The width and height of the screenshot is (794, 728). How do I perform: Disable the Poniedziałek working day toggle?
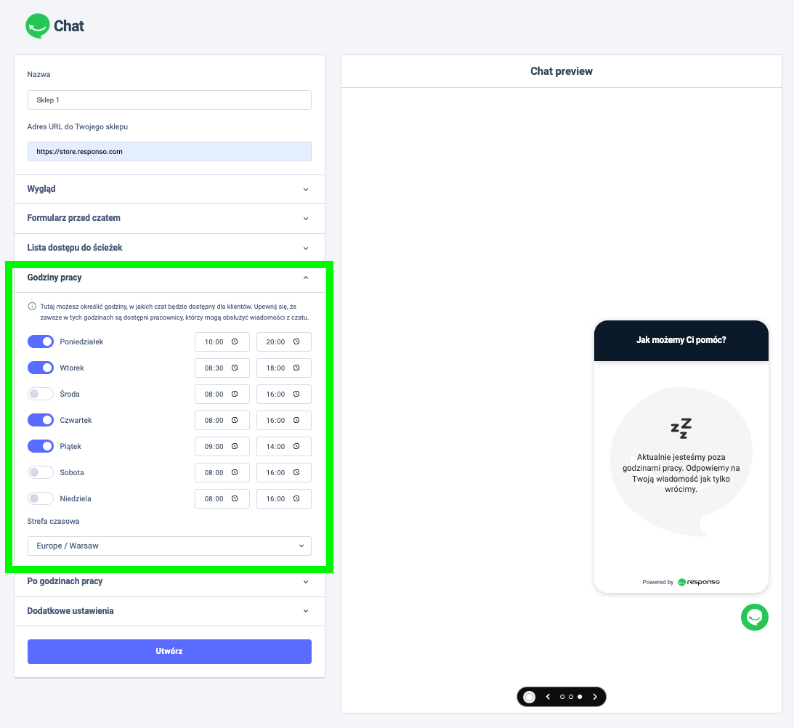pos(41,341)
